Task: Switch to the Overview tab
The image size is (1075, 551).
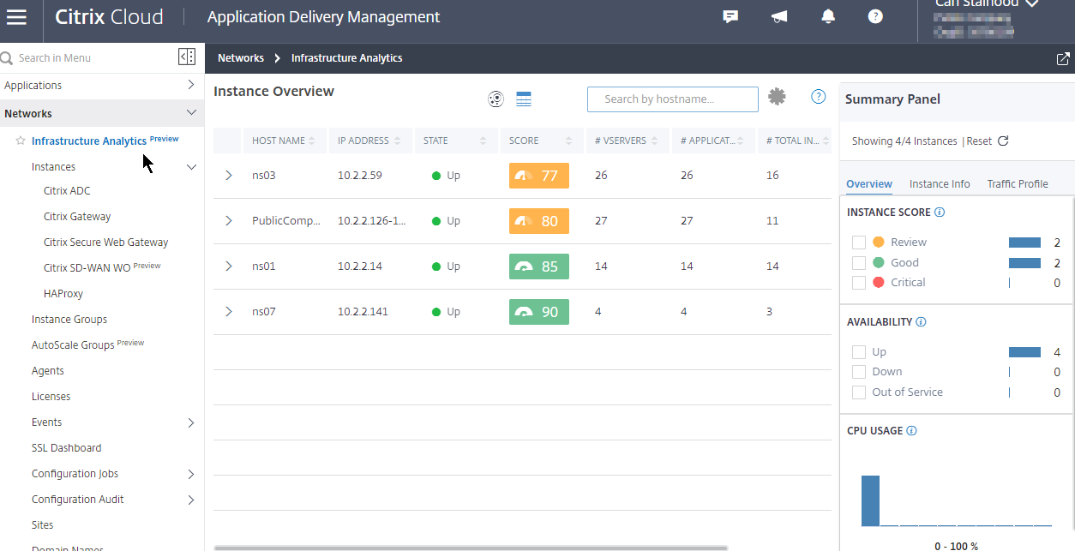Action: (x=869, y=184)
